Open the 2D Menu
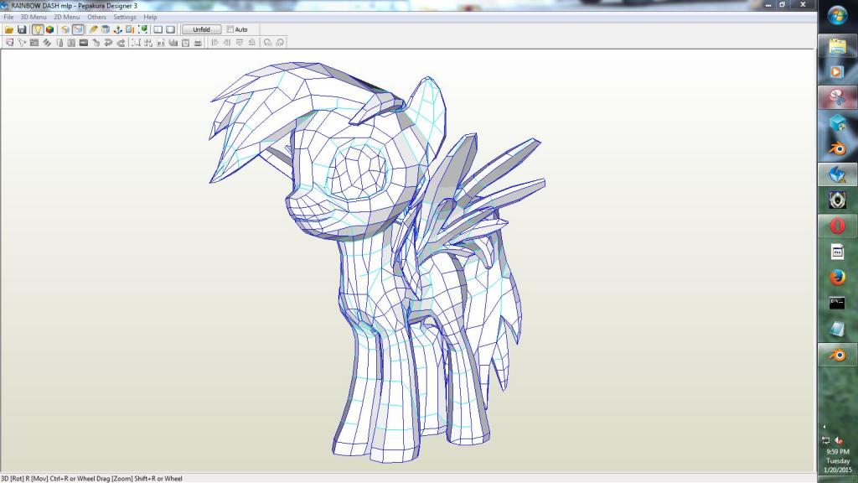The height and width of the screenshot is (483, 858). [67, 17]
